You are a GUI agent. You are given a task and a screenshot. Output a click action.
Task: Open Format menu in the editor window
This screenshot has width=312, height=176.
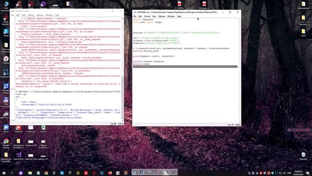(x=147, y=16)
